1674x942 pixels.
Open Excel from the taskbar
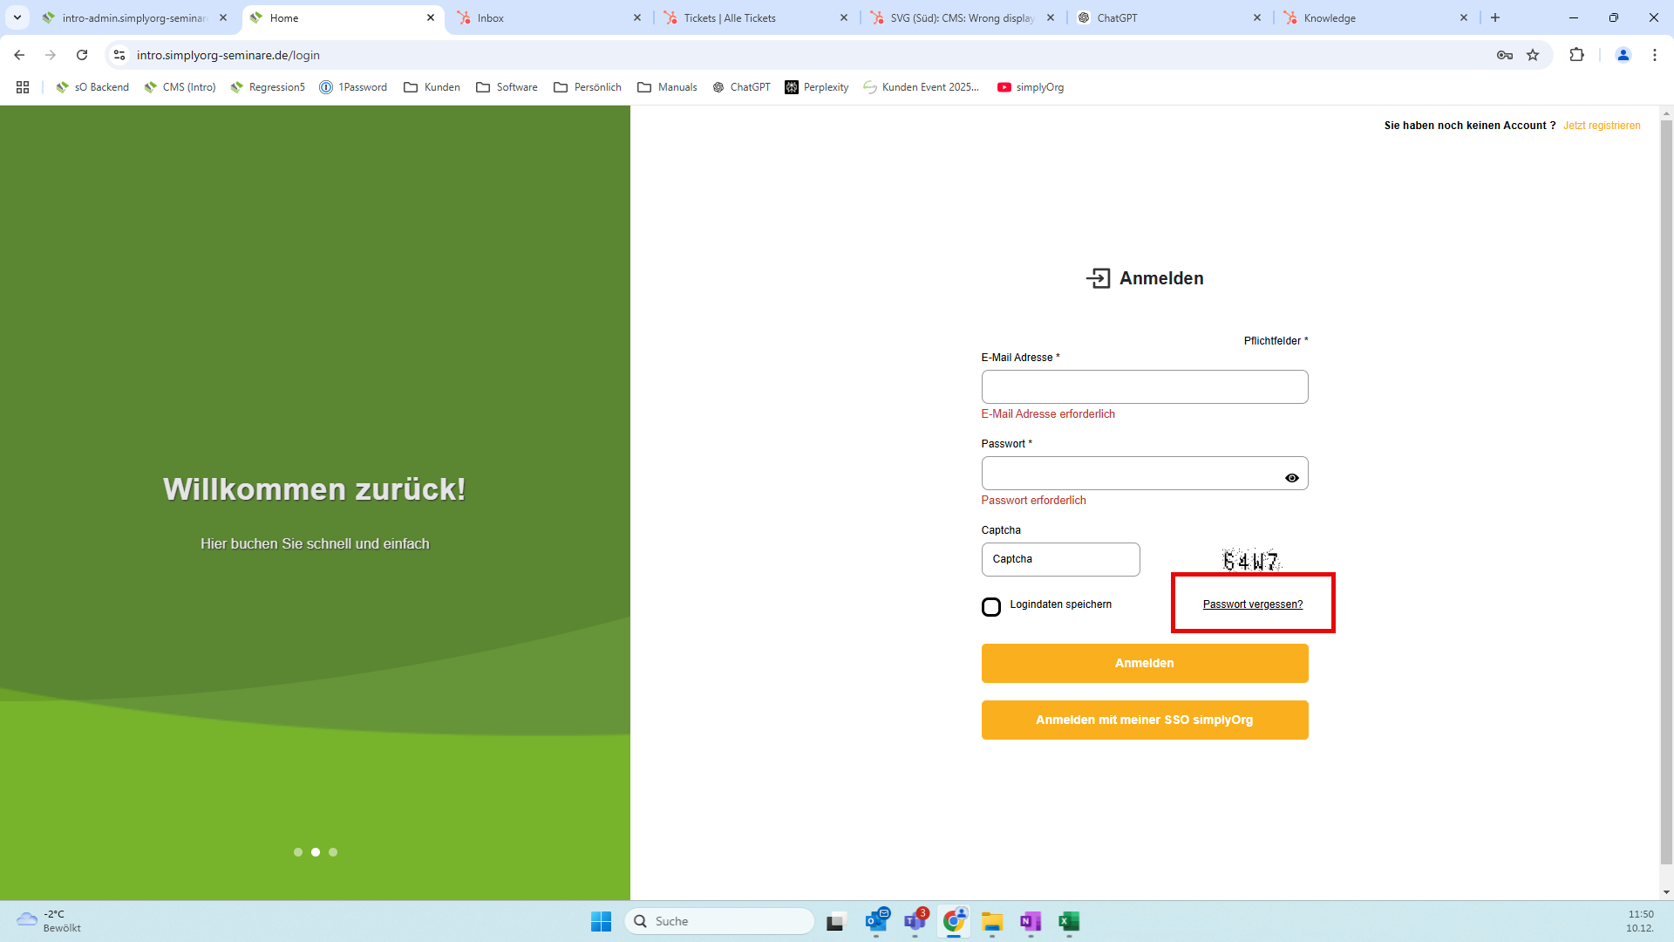click(x=1068, y=922)
